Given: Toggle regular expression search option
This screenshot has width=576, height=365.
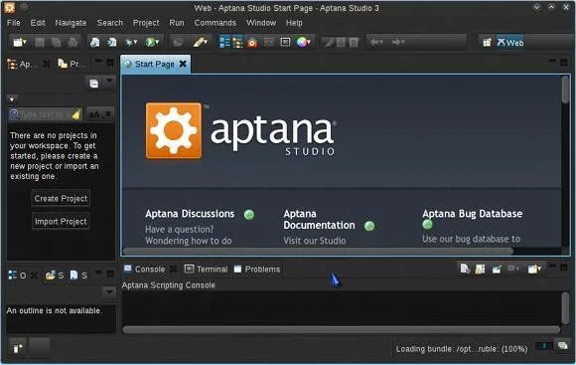Looking at the screenshot, I should tap(107, 114).
